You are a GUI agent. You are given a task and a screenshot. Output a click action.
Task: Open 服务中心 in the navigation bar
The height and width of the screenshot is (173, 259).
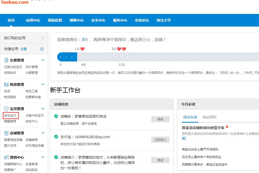click(120, 20)
